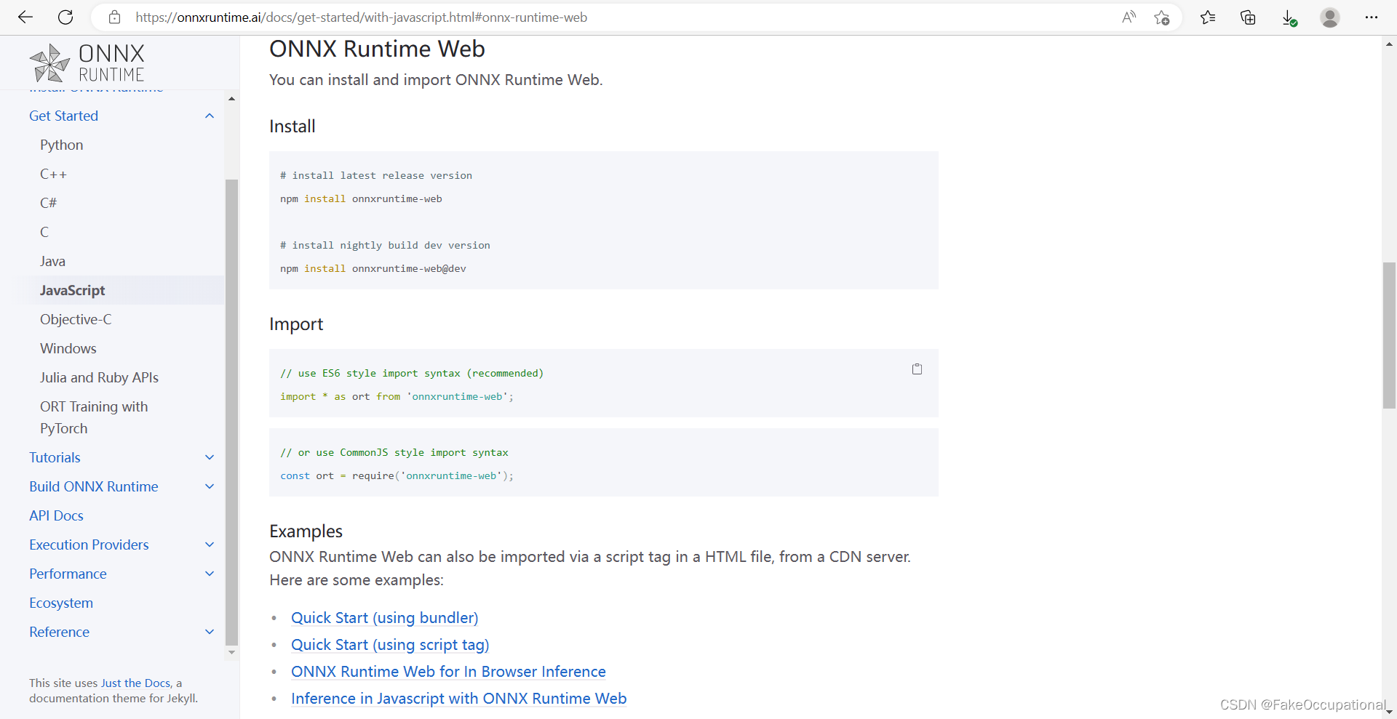Expand the Build ONNX Runtime chevron

(x=210, y=486)
